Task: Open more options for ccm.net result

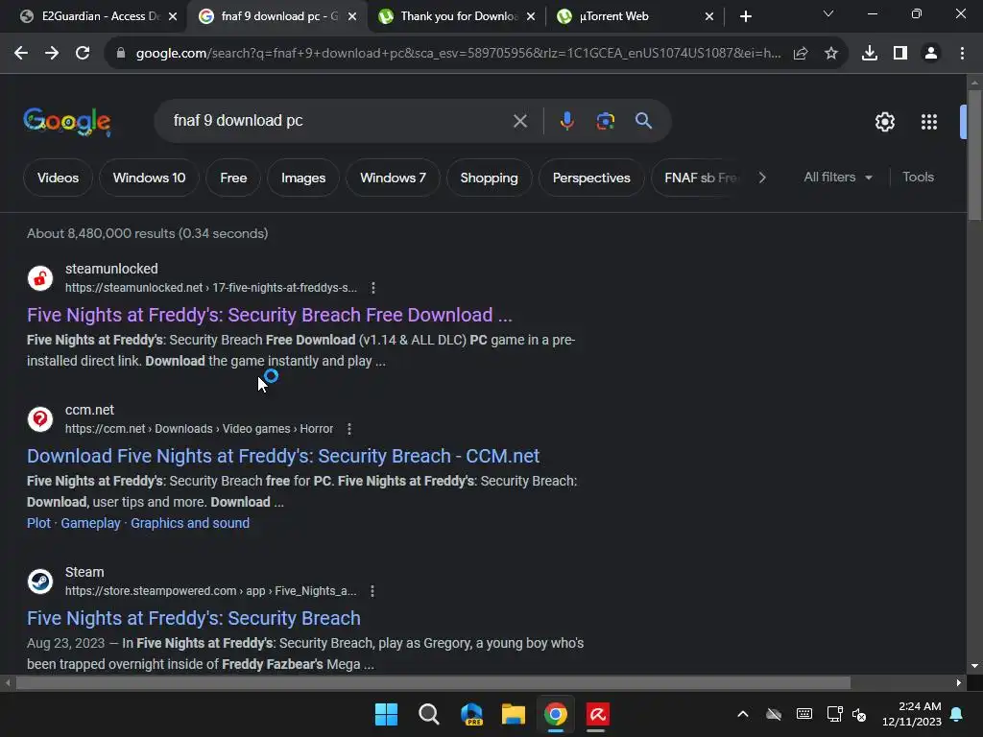Action: (x=349, y=429)
